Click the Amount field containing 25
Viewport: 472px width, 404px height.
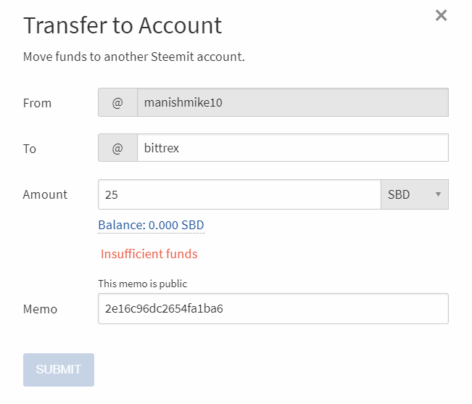[x=239, y=194]
